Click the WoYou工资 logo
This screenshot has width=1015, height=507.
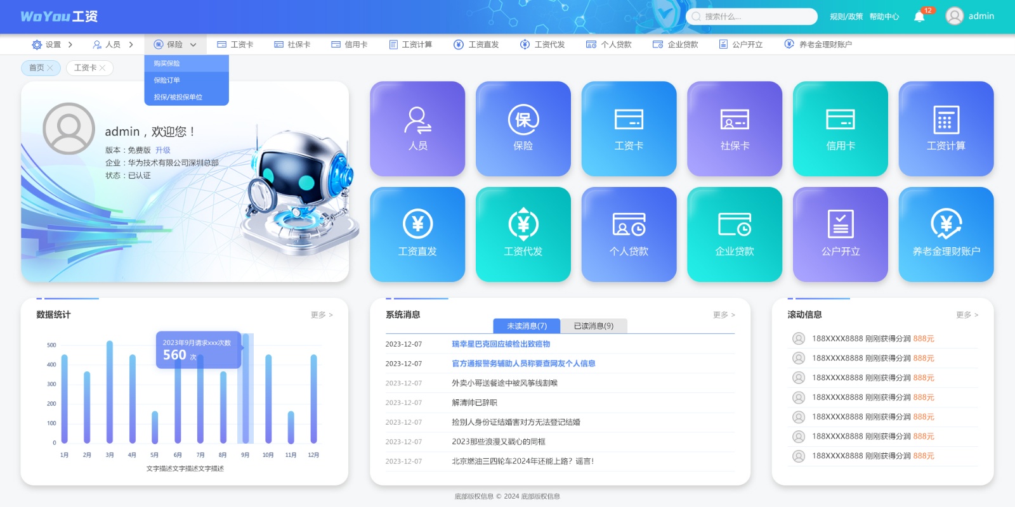tap(59, 16)
